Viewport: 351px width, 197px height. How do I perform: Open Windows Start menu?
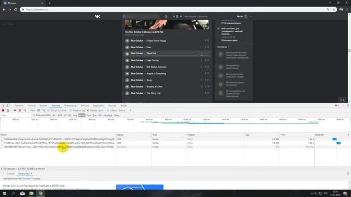(x=4, y=193)
